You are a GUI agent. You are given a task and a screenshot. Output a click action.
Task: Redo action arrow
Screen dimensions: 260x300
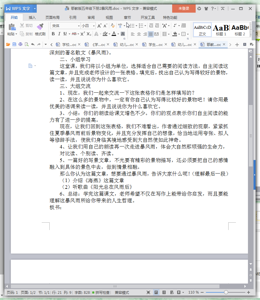[39, 44]
